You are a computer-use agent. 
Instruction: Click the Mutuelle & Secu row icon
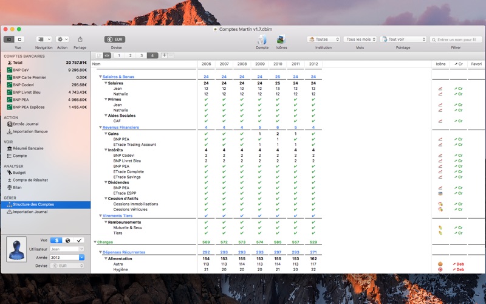pos(440,227)
